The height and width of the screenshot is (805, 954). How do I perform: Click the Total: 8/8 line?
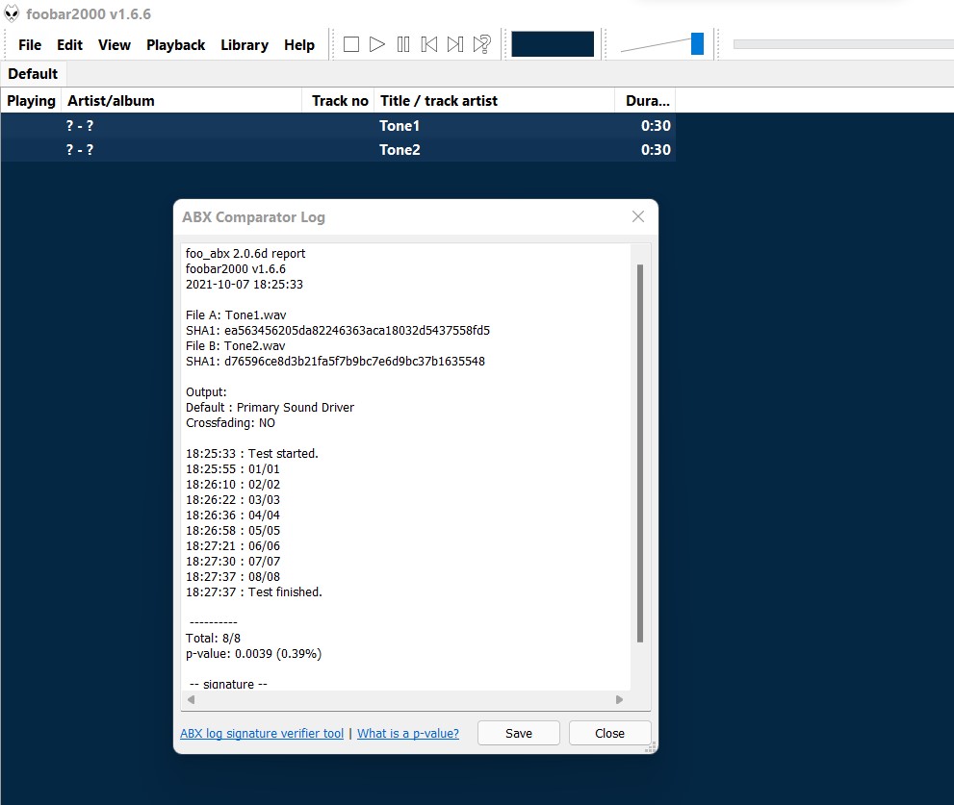pos(213,639)
